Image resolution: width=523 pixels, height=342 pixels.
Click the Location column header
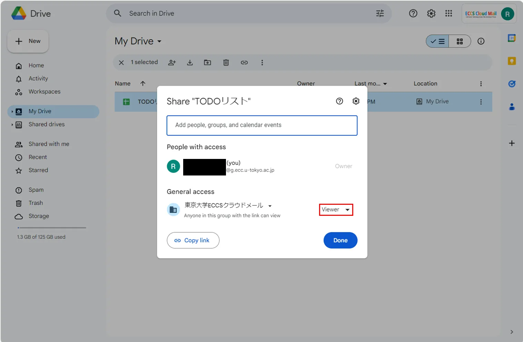[x=425, y=83]
